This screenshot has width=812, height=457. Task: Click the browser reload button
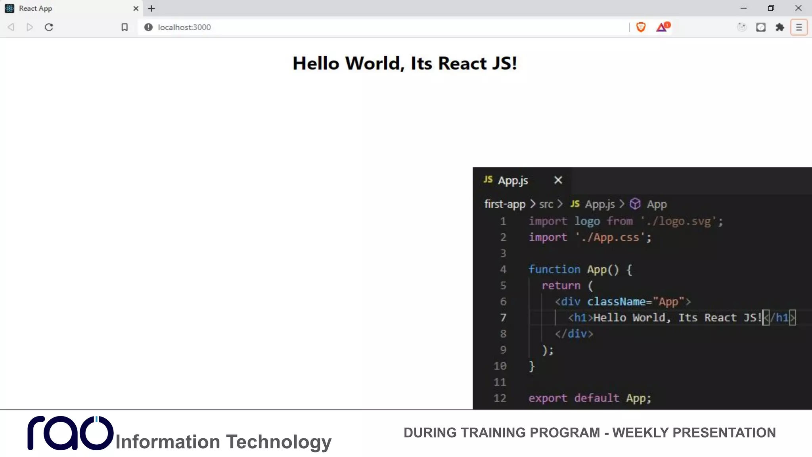click(49, 27)
